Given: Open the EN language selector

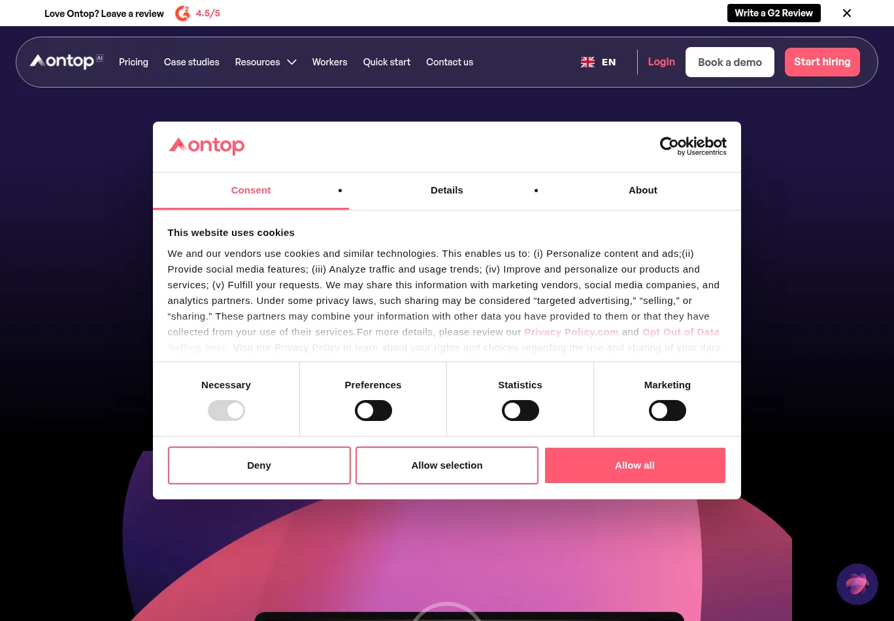Looking at the screenshot, I should 608,62.
